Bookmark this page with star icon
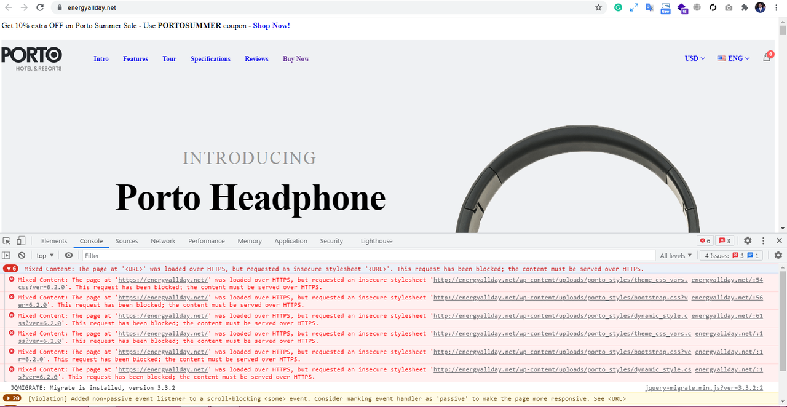Viewport: 787px width, 407px height. click(x=598, y=7)
